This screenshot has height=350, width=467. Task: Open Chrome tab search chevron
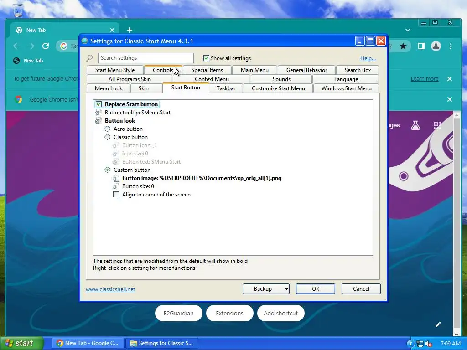pyautogui.click(x=407, y=30)
